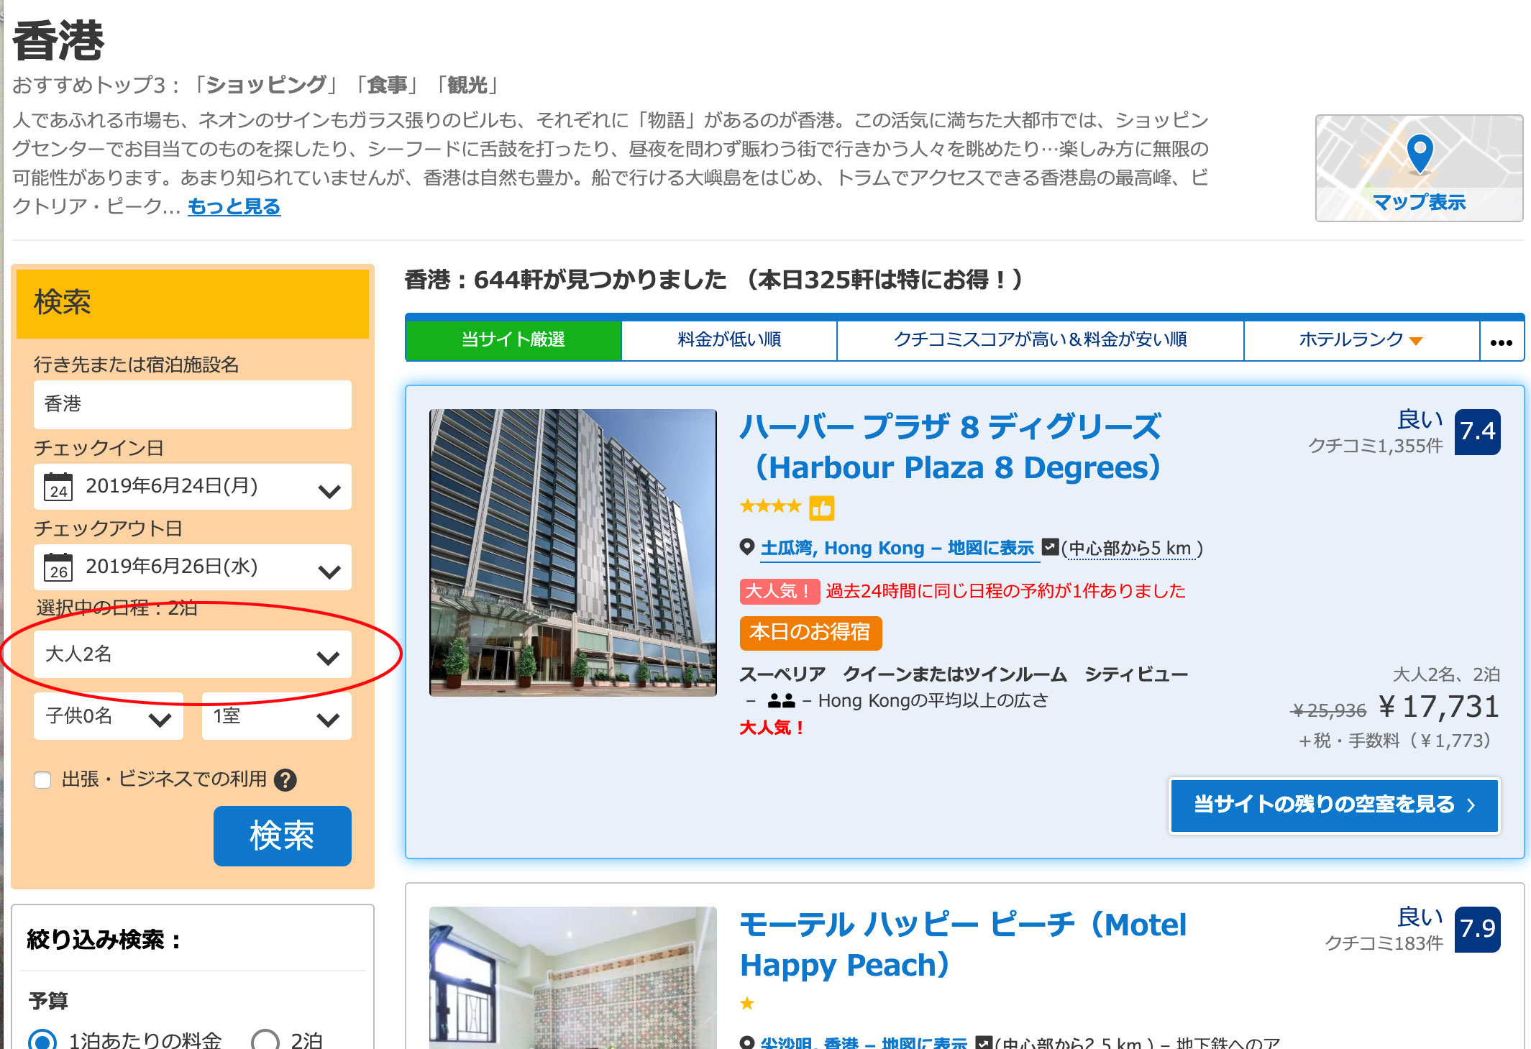Click the location pin before 土瓜湾, Hong Kong
This screenshot has width=1531, height=1049.
coord(747,547)
